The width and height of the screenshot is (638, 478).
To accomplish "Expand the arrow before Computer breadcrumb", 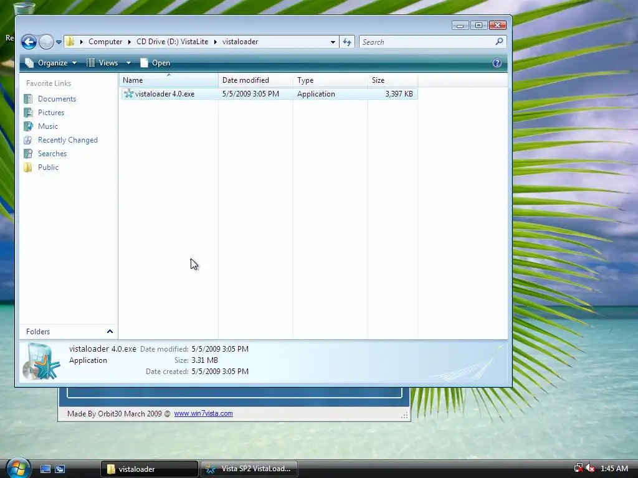I will coord(82,42).
